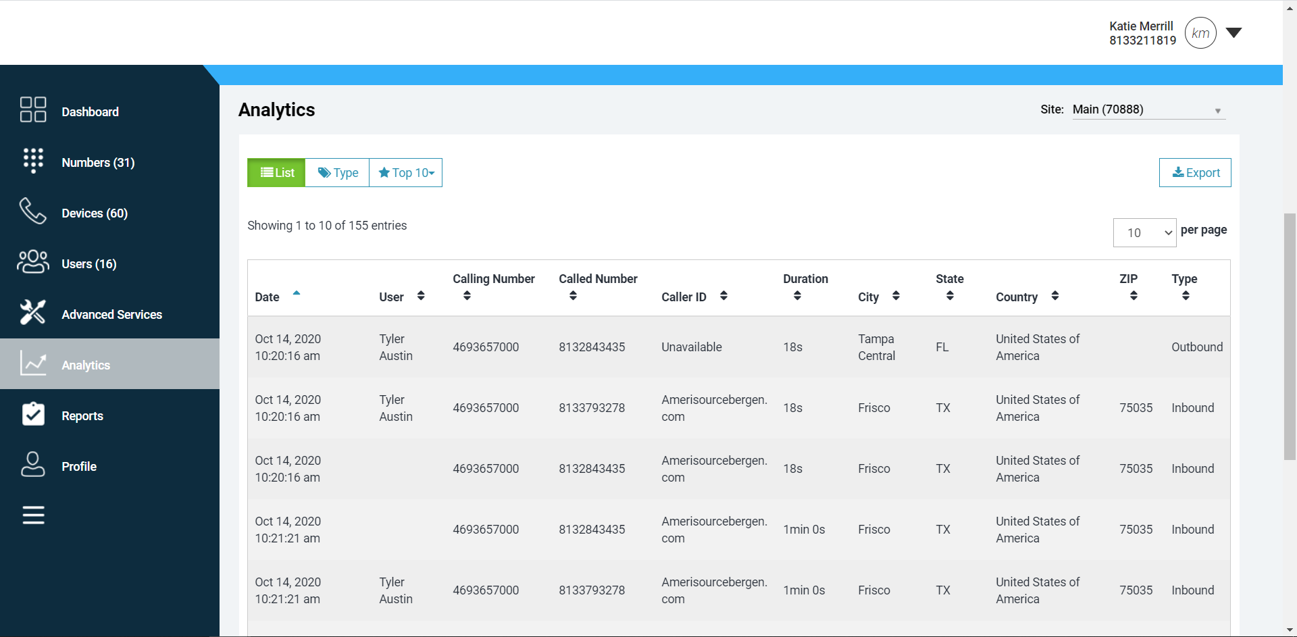Click the FL state cell
This screenshot has height=637, width=1297.
click(x=942, y=347)
